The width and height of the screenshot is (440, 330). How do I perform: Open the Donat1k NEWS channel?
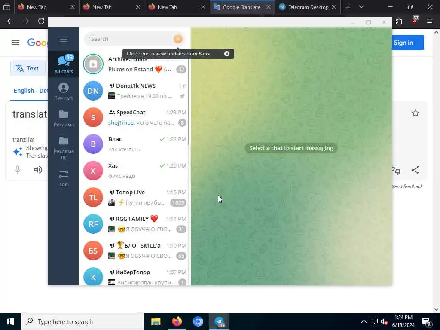pos(134,91)
